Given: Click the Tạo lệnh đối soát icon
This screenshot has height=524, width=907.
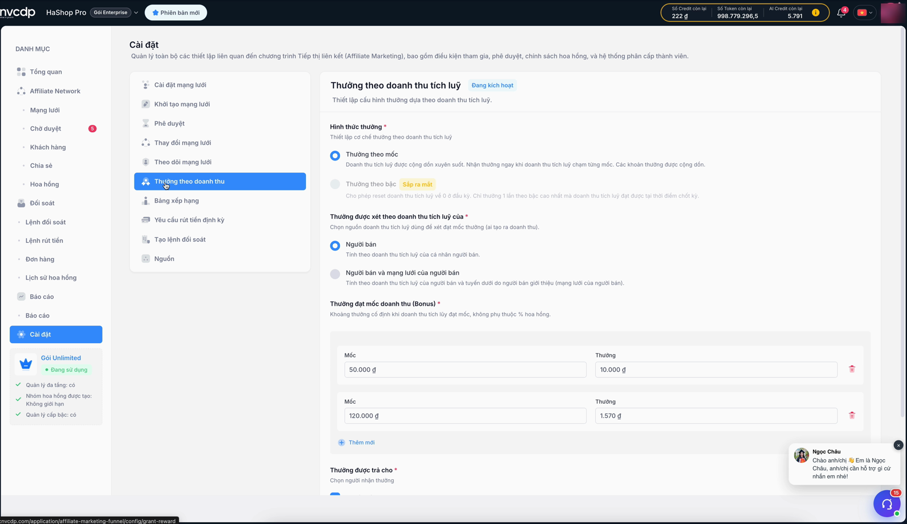Looking at the screenshot, I should click(x=146, y=239).
